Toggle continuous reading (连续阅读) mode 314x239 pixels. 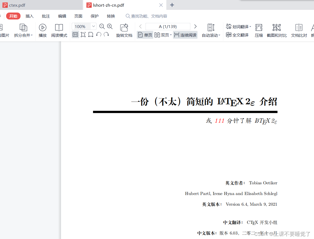point(185,35)
